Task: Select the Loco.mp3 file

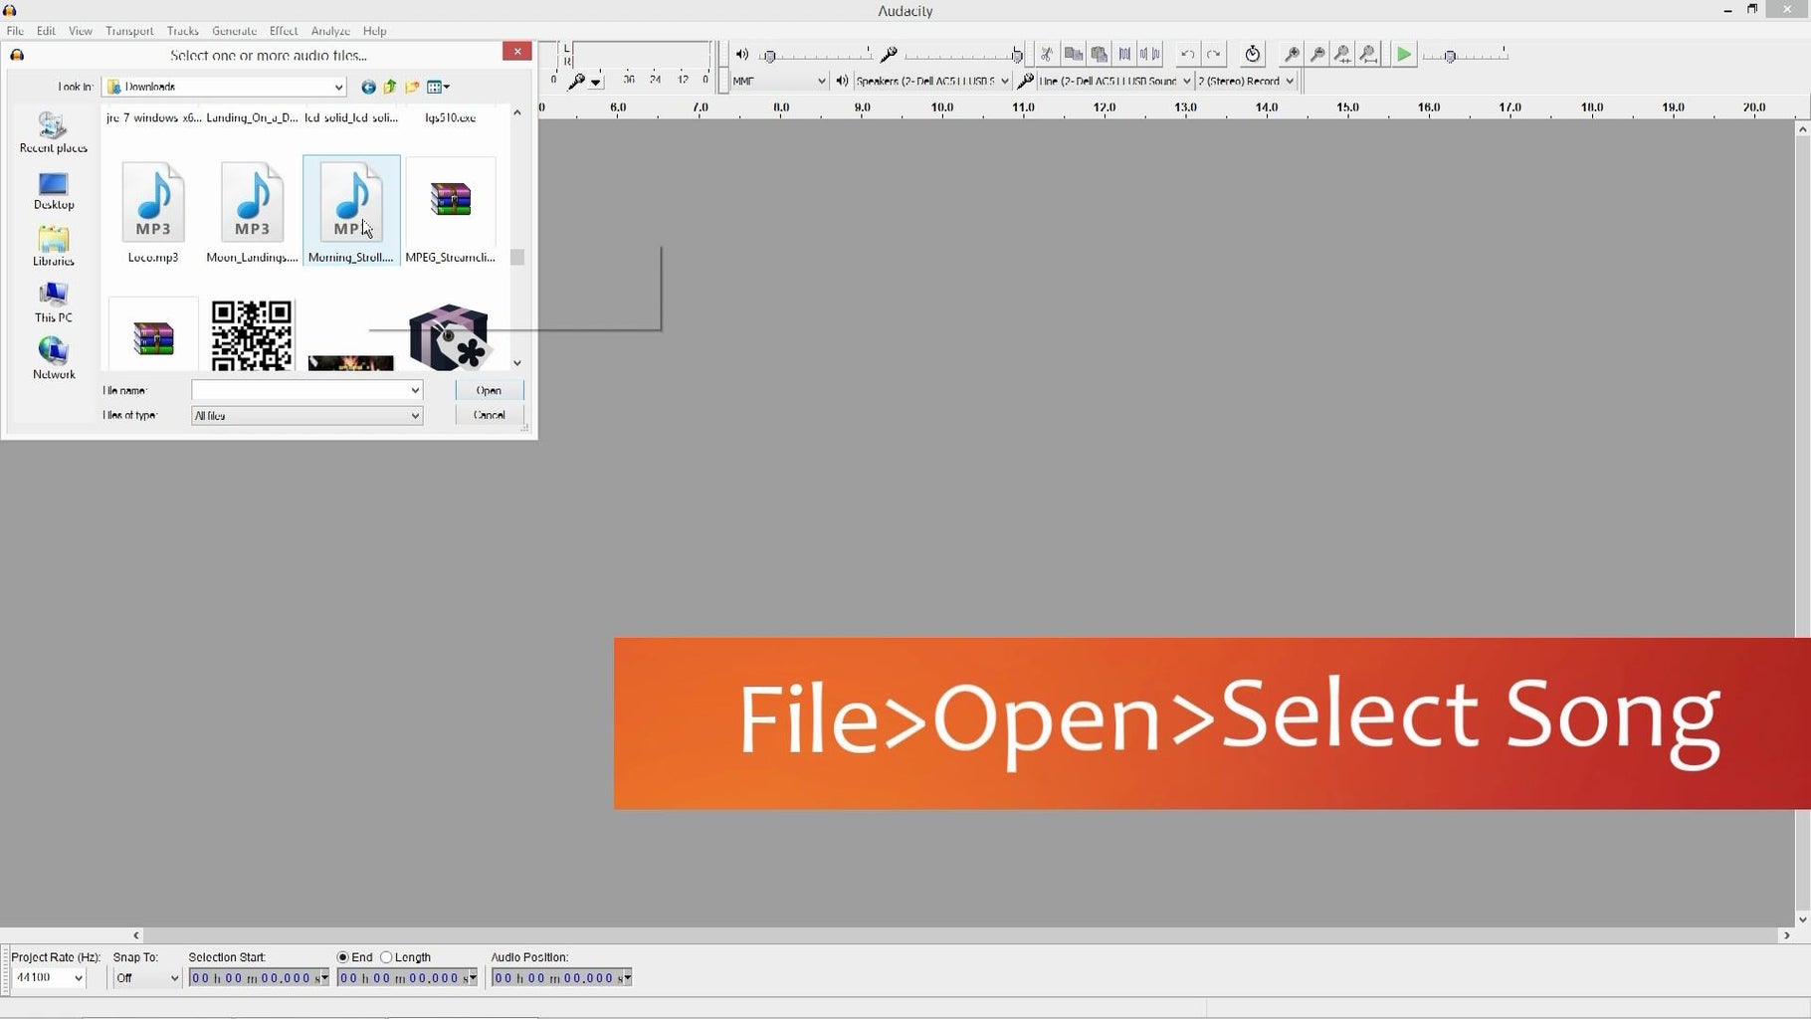Action: (153, 212)
